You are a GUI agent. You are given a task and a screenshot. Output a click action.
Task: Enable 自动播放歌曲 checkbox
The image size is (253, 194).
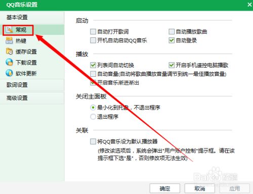point(172,31)
